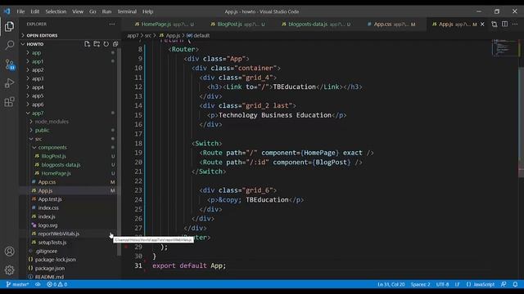Change indentation via Spaces: 2
Image resolution: width=524 pixels, height=294 pixels.
[420, 284]
